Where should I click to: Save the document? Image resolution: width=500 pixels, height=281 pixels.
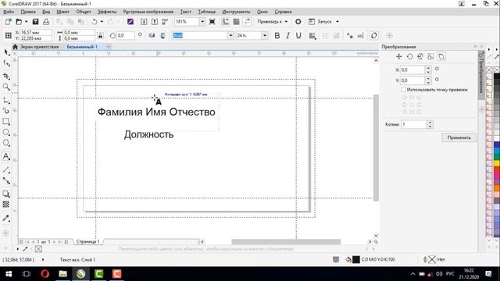pyautogui.click(x=35, y=22)
